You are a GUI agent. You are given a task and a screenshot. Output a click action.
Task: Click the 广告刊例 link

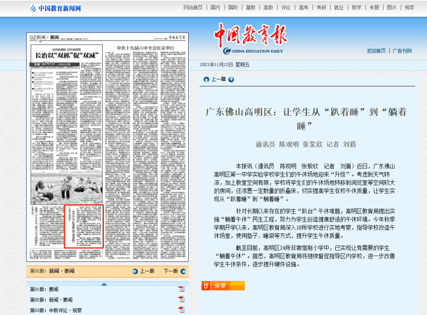pyautogui.click(x=402, y=51)
